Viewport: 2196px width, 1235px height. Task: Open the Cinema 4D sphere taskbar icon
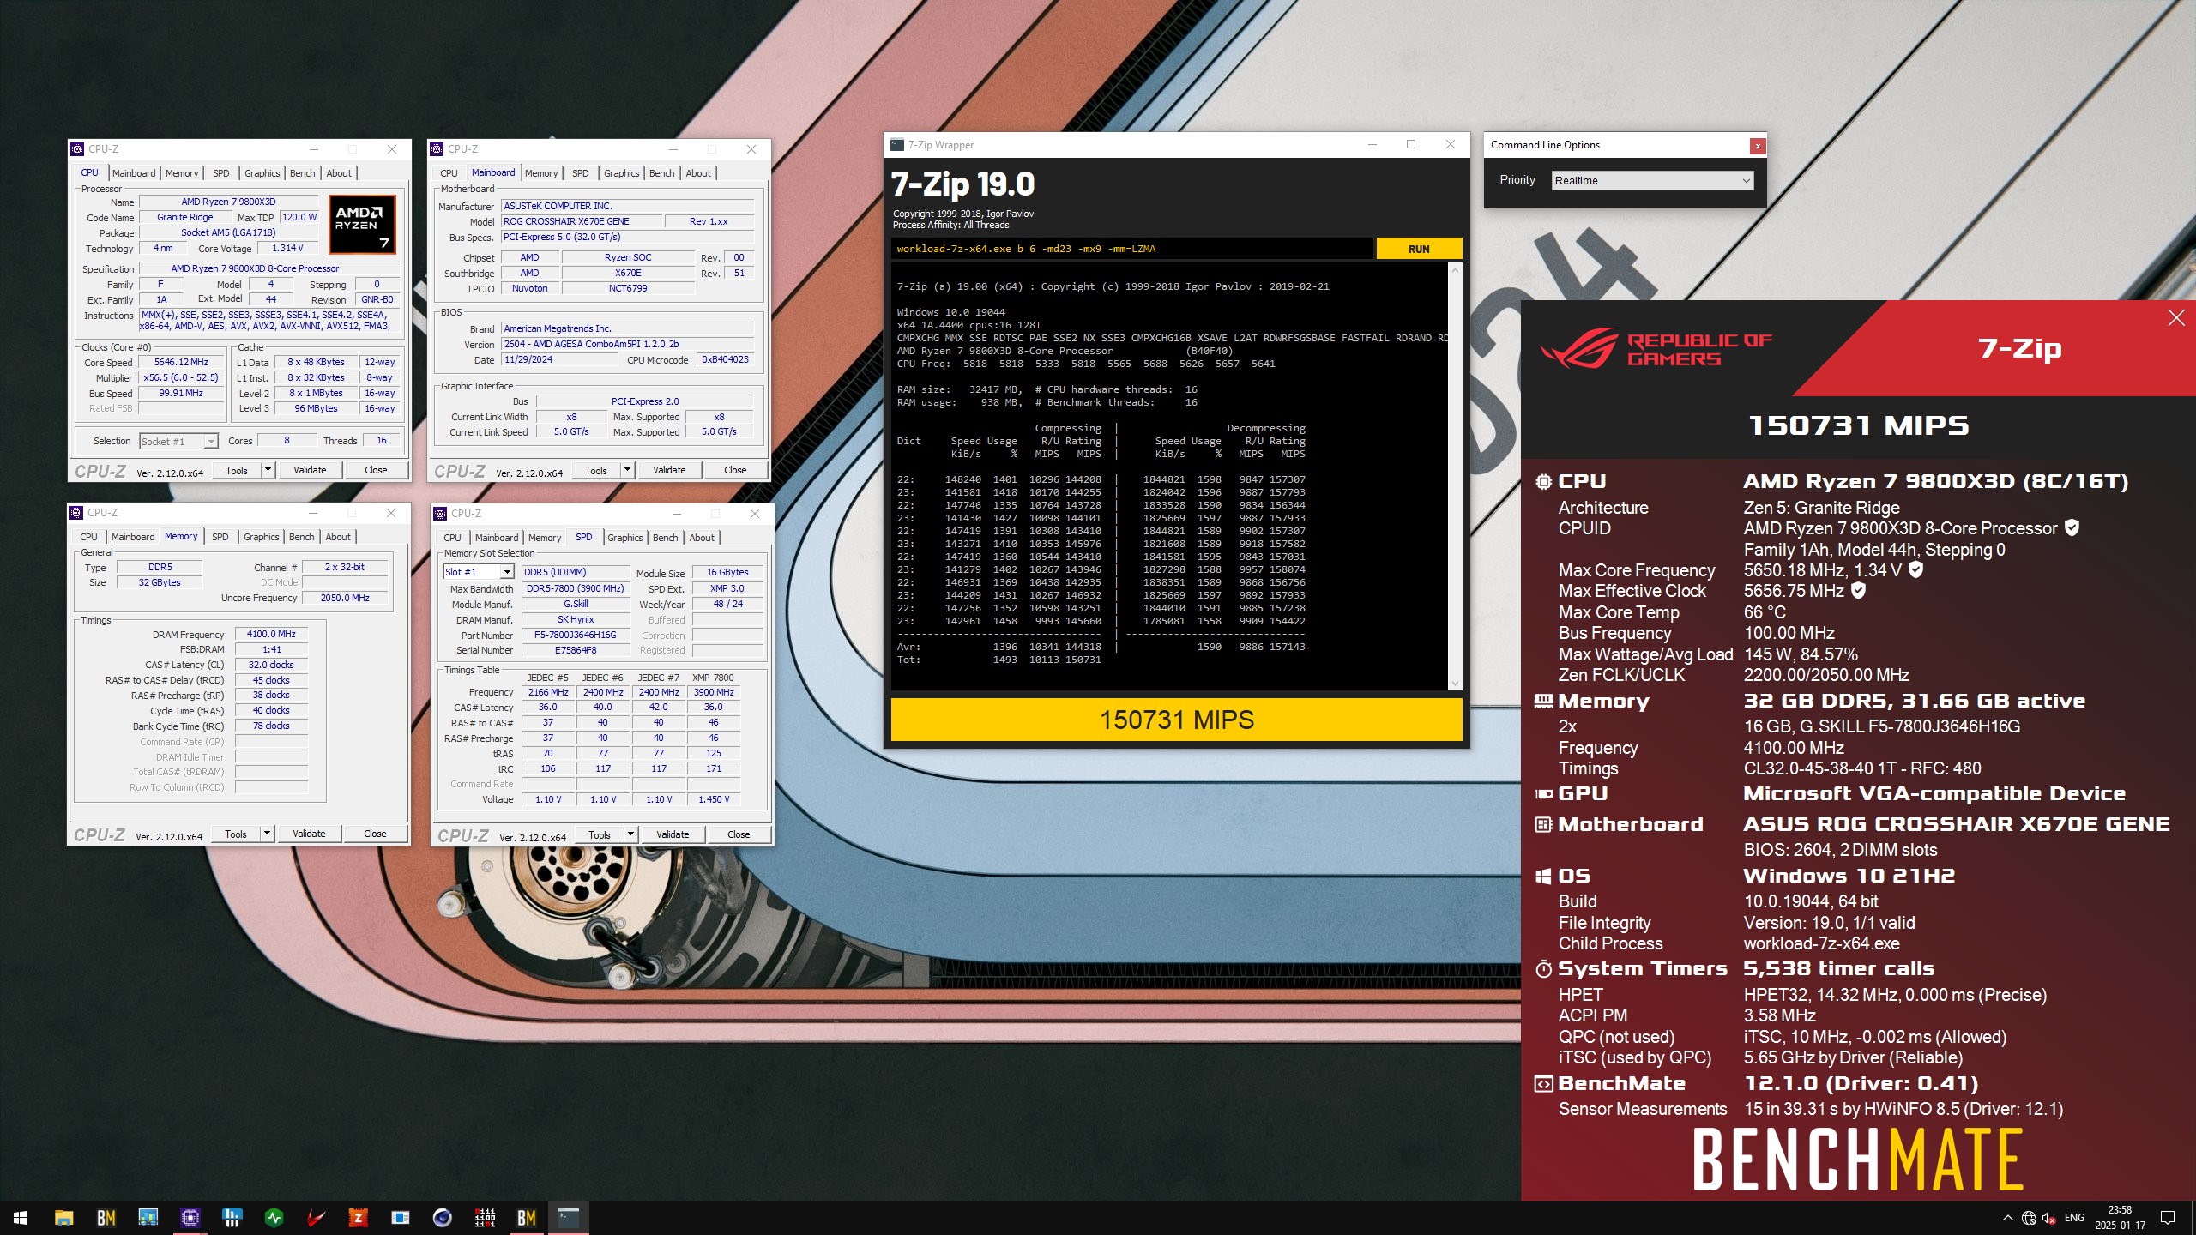coord(442,1217)
